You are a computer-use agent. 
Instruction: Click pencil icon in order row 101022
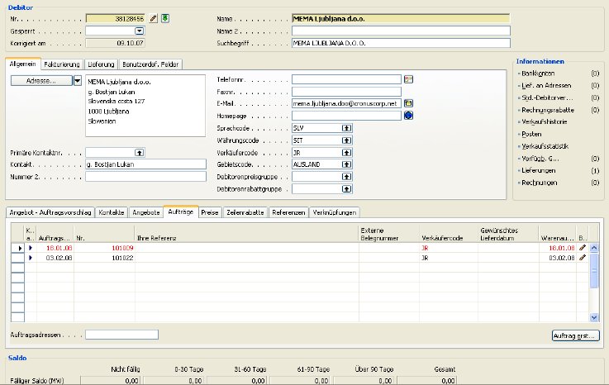(583, 257)
